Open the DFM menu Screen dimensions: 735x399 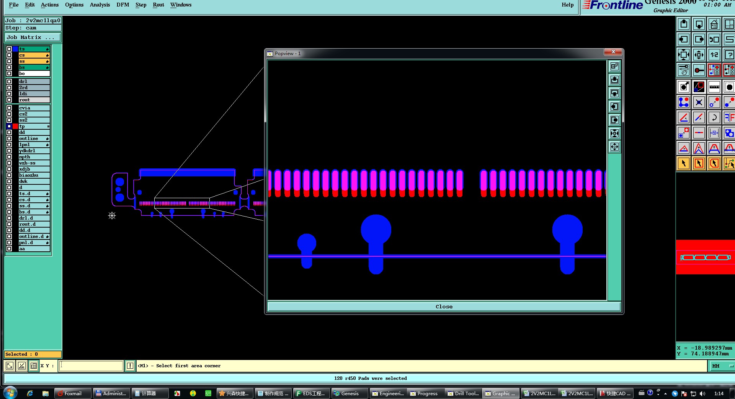click(123, 5)
